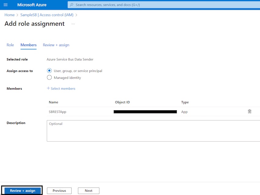Enable assigning access to a managed identity
This screenshot has width=260, height=195.
[49, 78]
